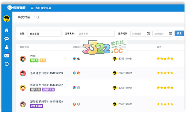Click agent 18358191021 in 大神 row
Viewport: 187px width, 114px height.
tap(125, 59)
